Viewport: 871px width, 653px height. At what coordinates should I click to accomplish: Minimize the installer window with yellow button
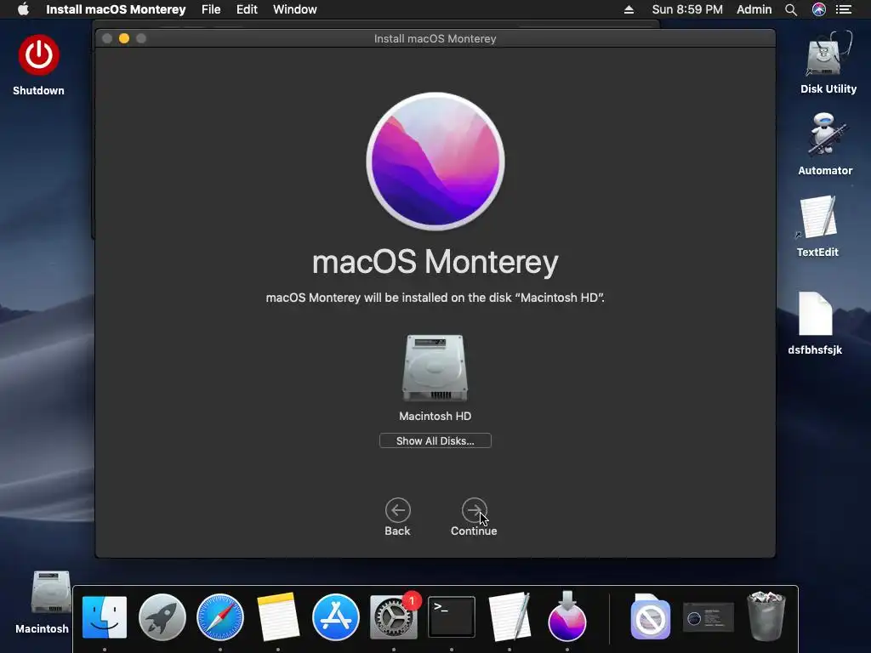click(124, 38)
